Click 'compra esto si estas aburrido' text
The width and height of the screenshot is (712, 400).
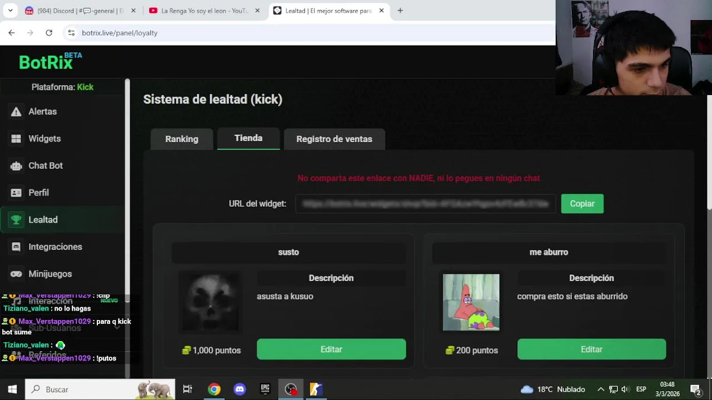coord(572,297)
